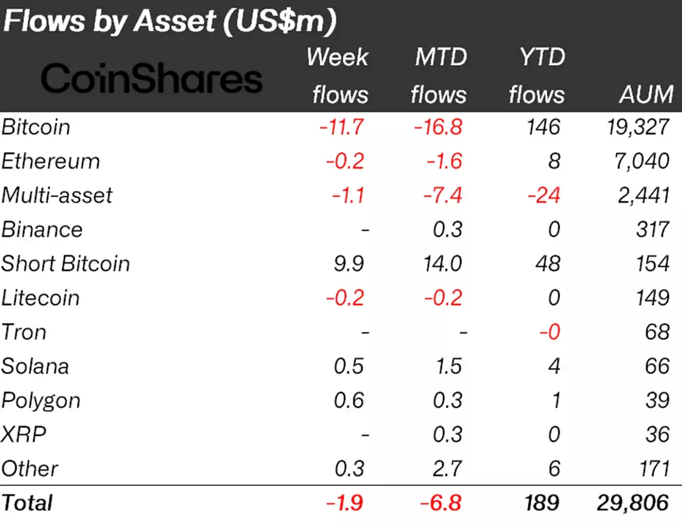Click the Bitcoin row label

36,127
